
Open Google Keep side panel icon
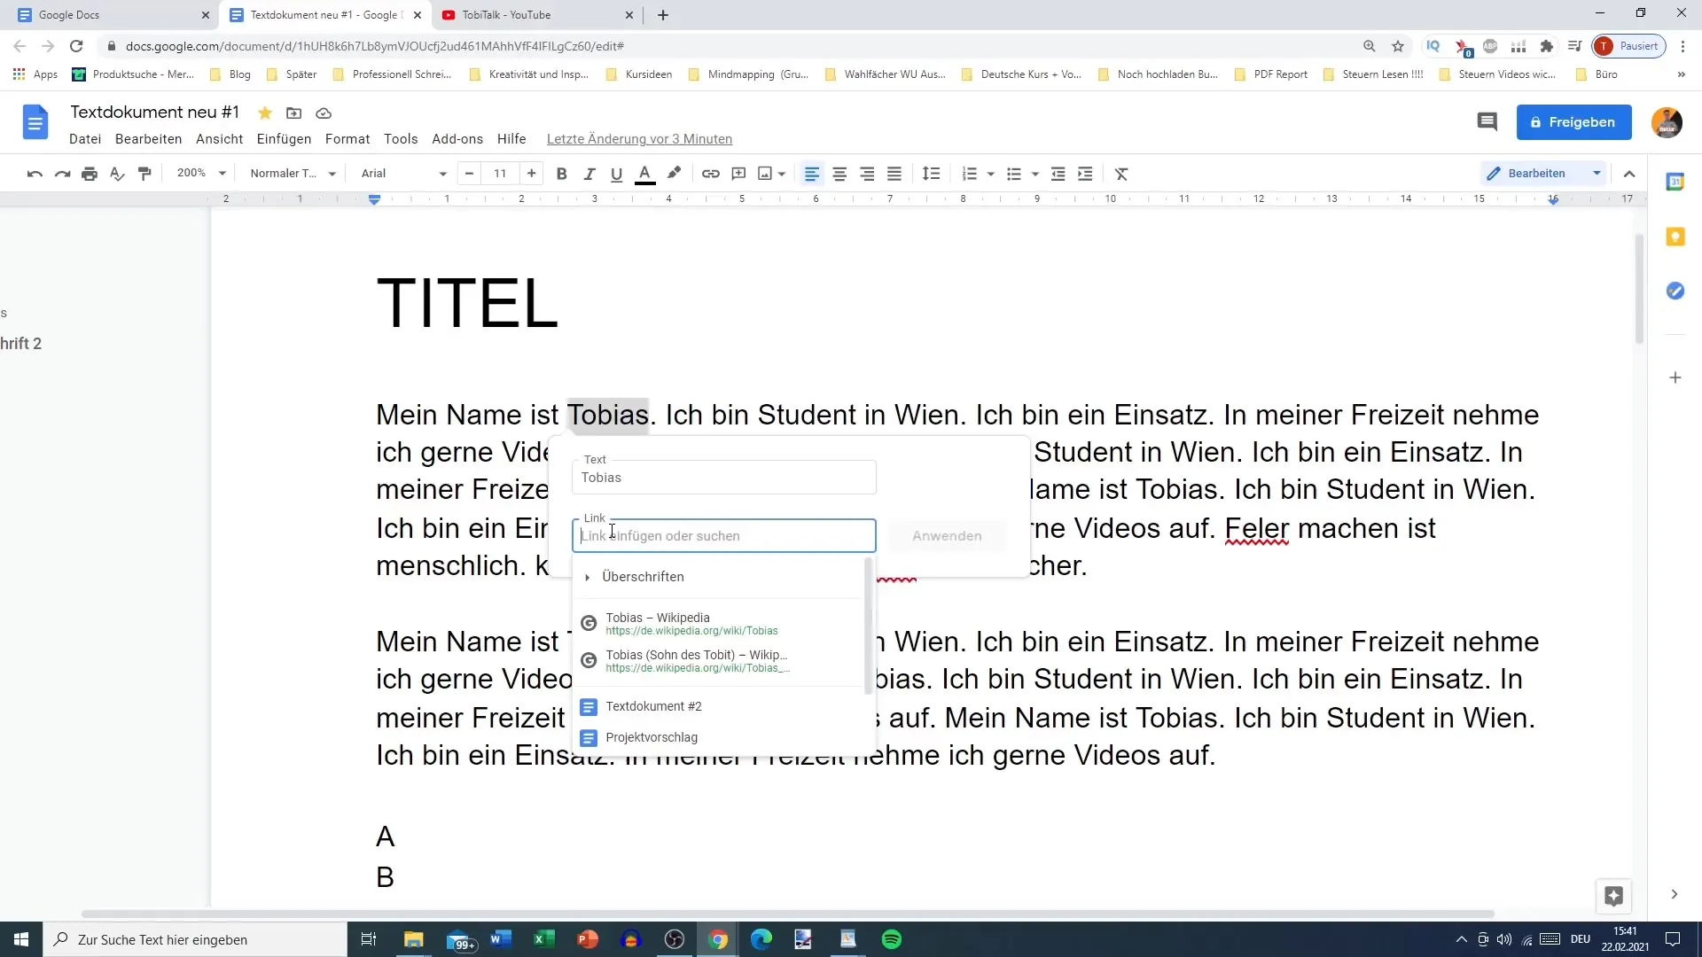click(1675, 237)
